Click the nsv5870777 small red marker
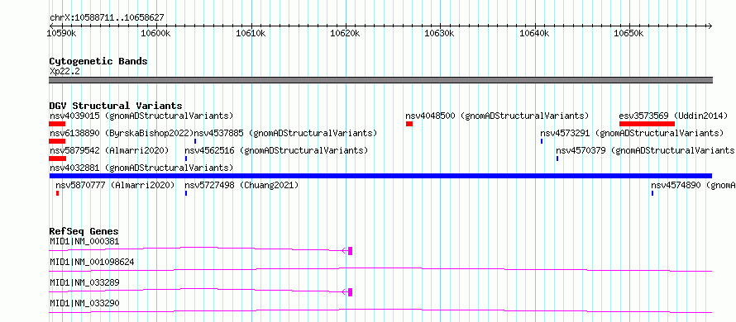736x322 pixels. (x=57, y=193)
